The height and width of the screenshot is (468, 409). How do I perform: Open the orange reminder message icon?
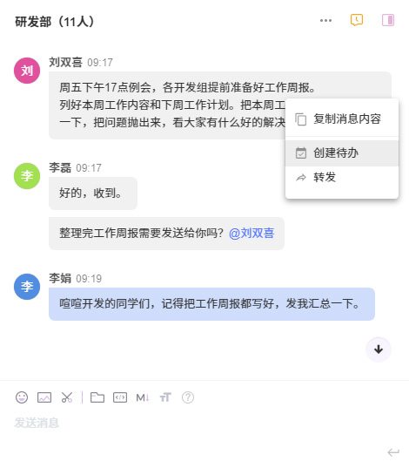357,20
